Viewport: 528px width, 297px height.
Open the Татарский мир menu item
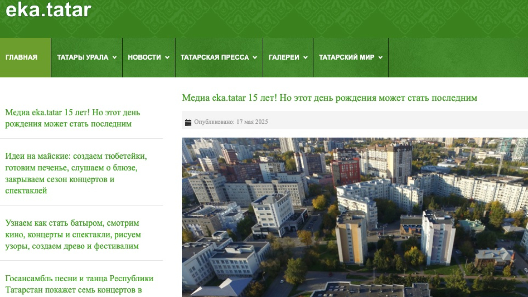(346, 57)
